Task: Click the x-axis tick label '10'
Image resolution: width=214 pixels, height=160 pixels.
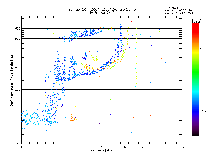Action: click(155, 147)
